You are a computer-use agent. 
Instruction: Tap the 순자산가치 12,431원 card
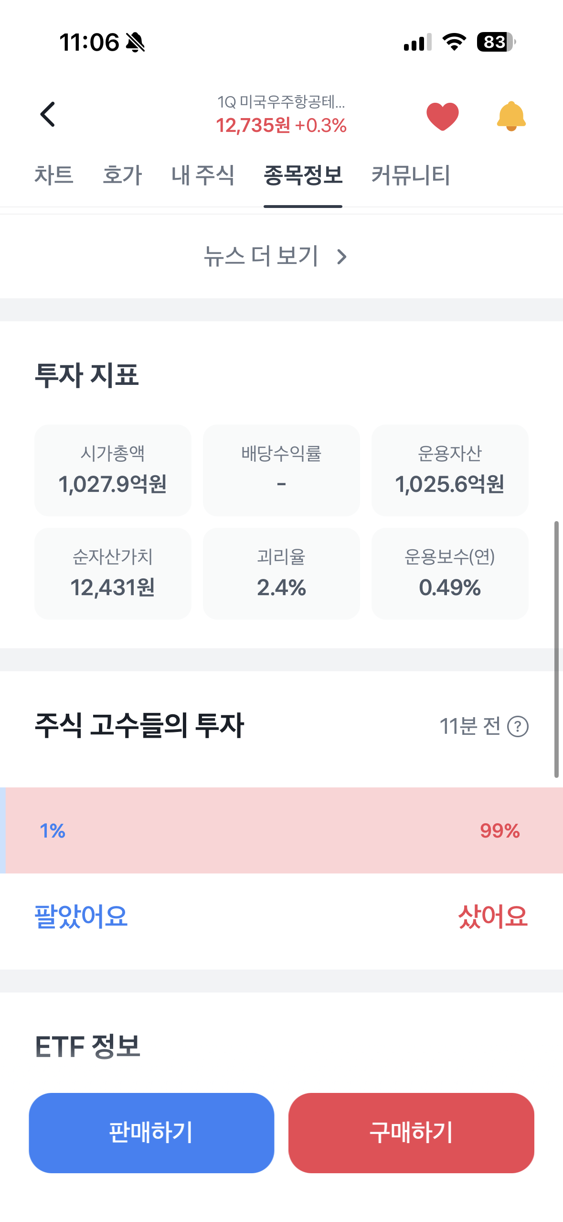tap(113, 574)
